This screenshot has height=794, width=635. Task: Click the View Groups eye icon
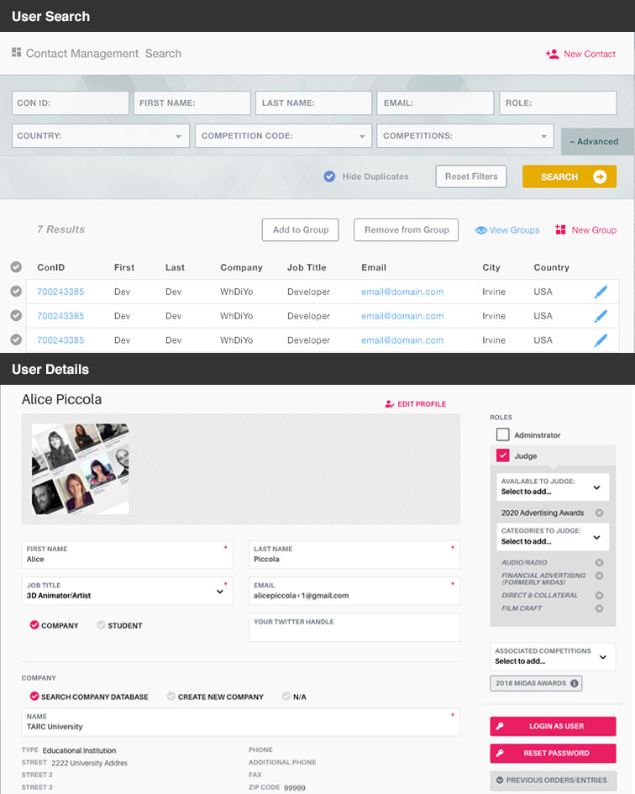pos(481,230)
